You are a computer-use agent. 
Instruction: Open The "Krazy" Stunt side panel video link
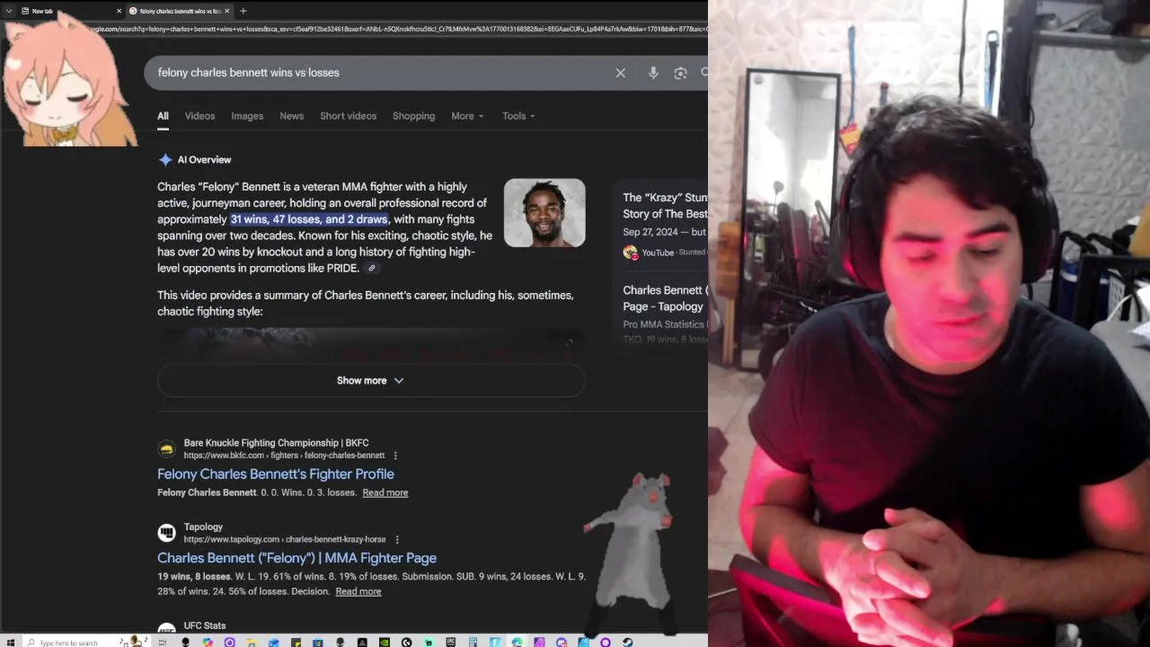tap(665, 206)
